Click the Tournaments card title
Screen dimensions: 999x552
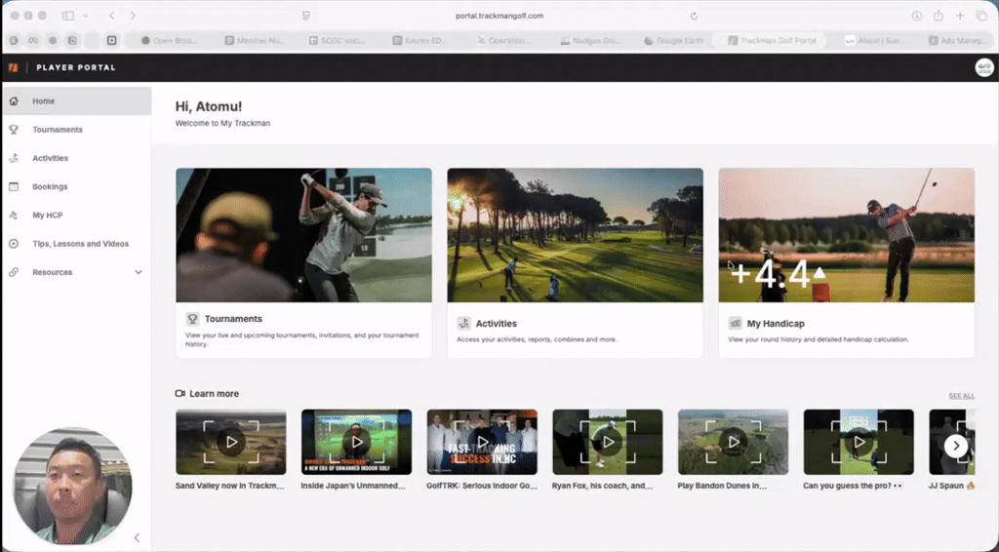click(x=233, y=318)
